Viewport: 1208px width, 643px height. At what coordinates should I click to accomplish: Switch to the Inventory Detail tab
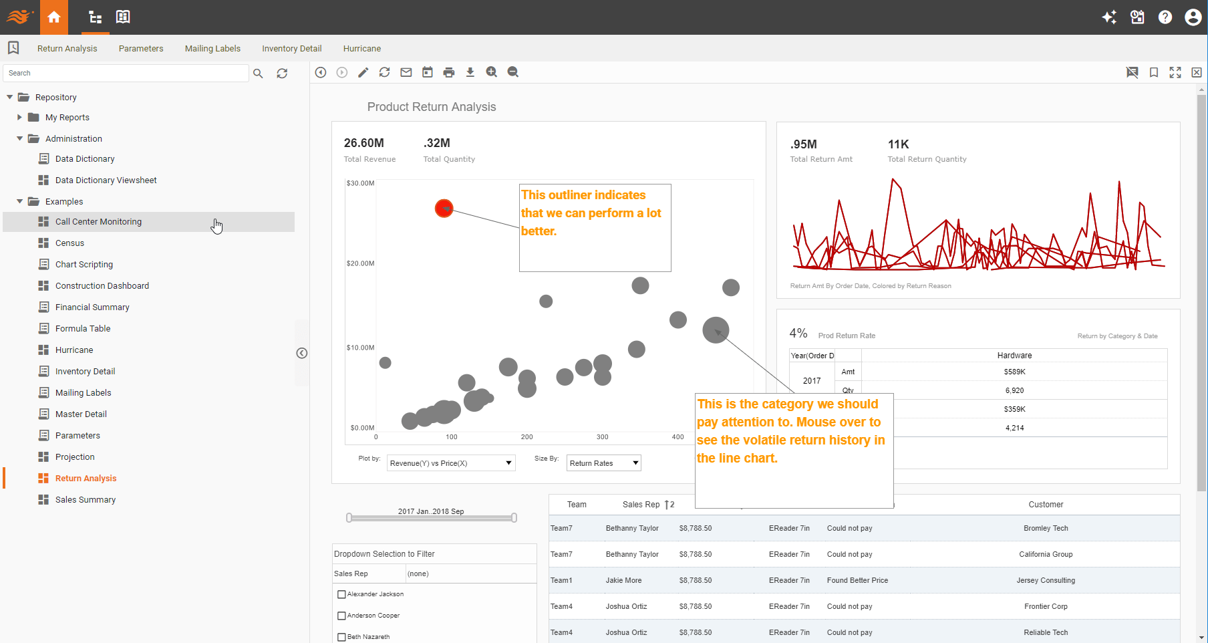[292, 48]
